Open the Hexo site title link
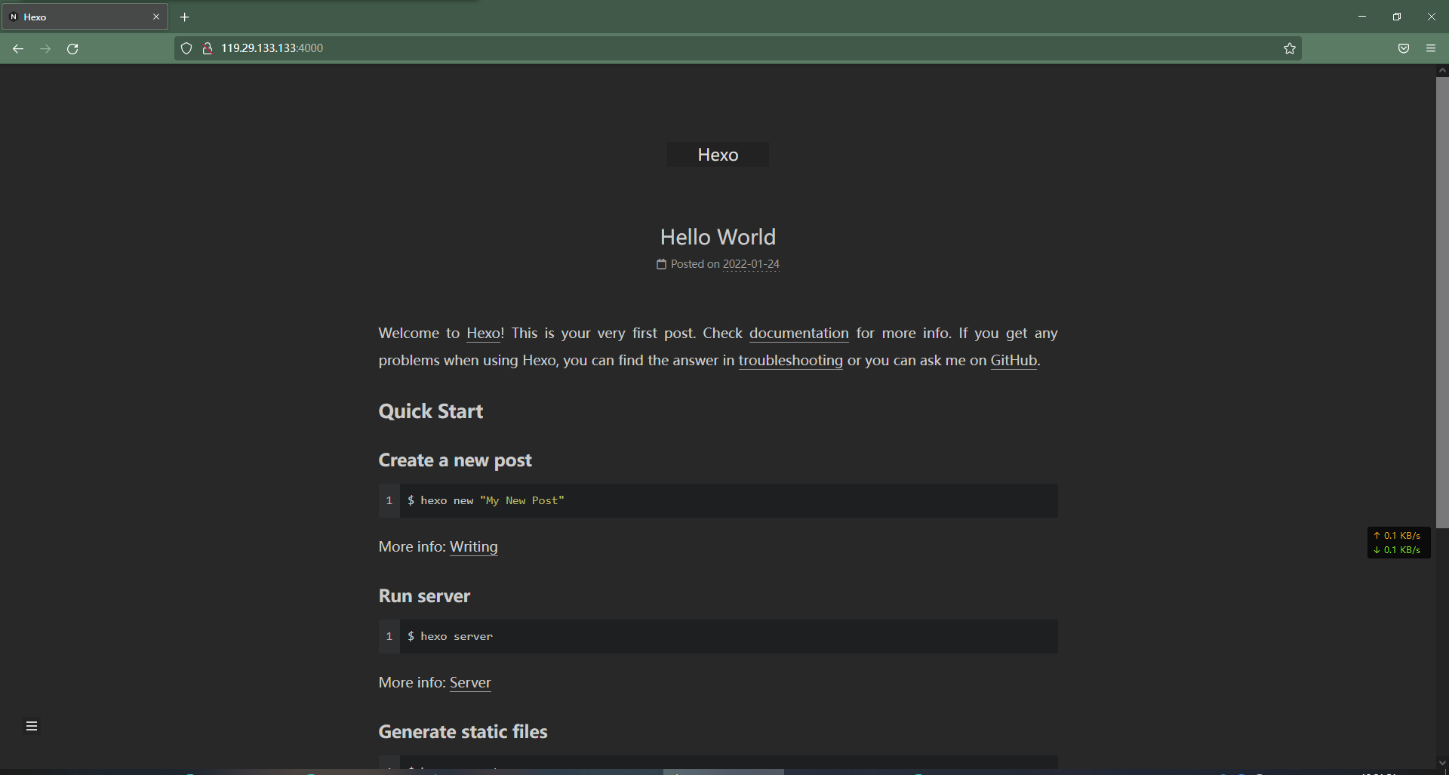 click(x=718, y=155)
